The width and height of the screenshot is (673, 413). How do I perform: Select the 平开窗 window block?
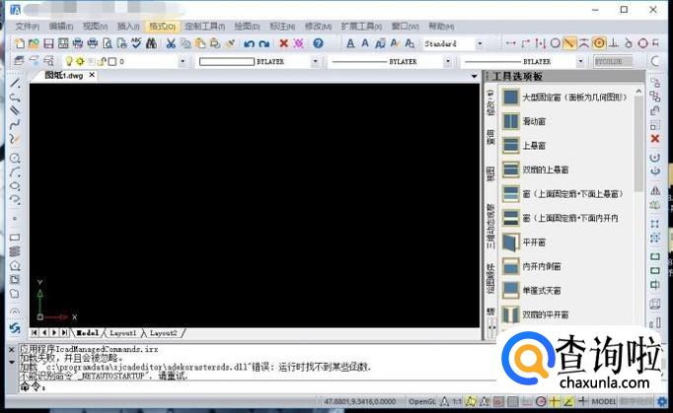534,241
